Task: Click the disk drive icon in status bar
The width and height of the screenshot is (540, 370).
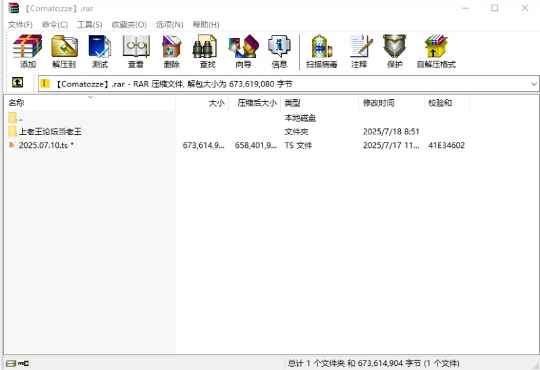Action: (11, 363)
